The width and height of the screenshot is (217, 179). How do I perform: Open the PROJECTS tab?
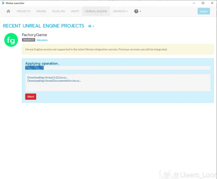[24, 11]
